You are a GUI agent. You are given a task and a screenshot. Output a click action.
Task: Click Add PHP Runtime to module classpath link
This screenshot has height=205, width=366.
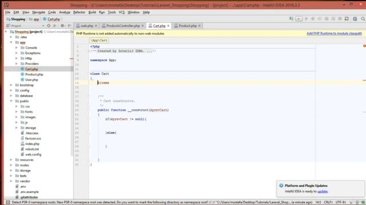[x=334, y=34]
